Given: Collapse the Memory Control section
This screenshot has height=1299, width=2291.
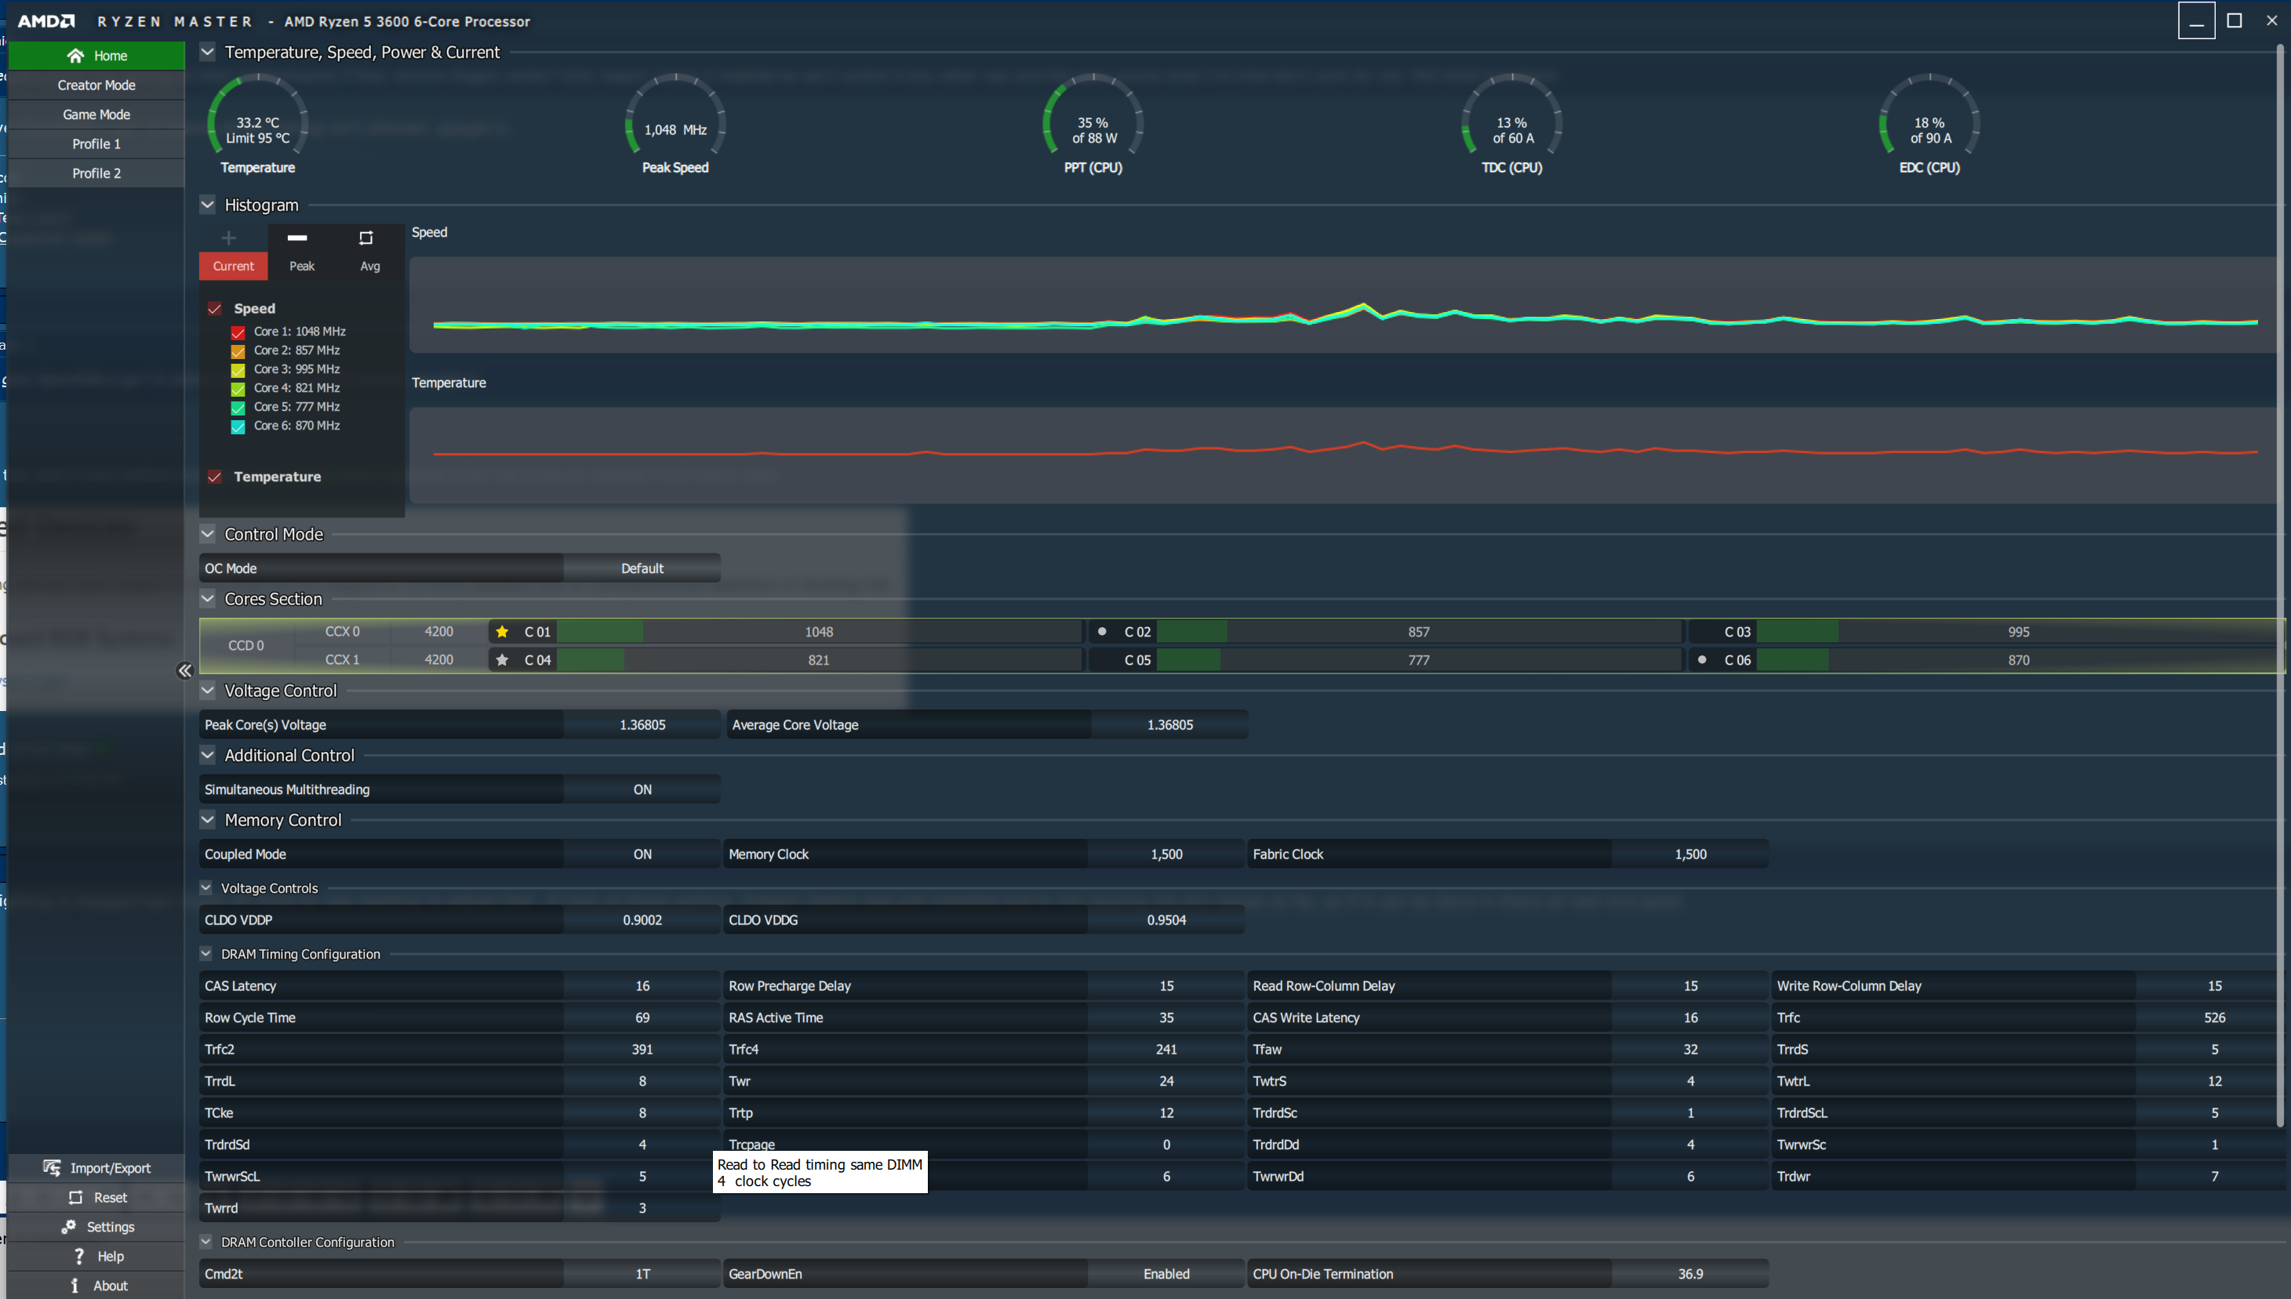Looking at the screenshot, I should [208, 820].
